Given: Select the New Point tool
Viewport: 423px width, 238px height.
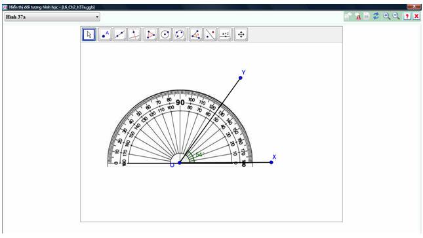Looking at the screenshot, I should pos(105,35).
